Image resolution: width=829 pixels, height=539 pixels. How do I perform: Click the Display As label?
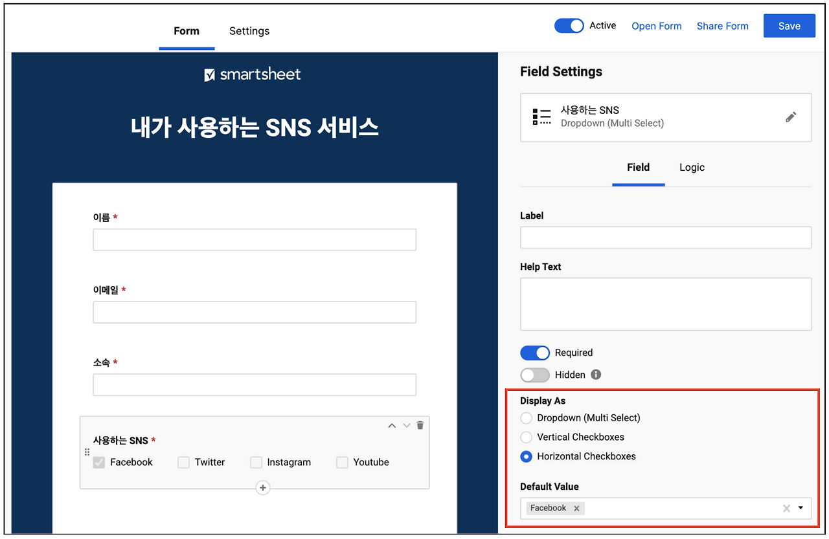[543, 401]
